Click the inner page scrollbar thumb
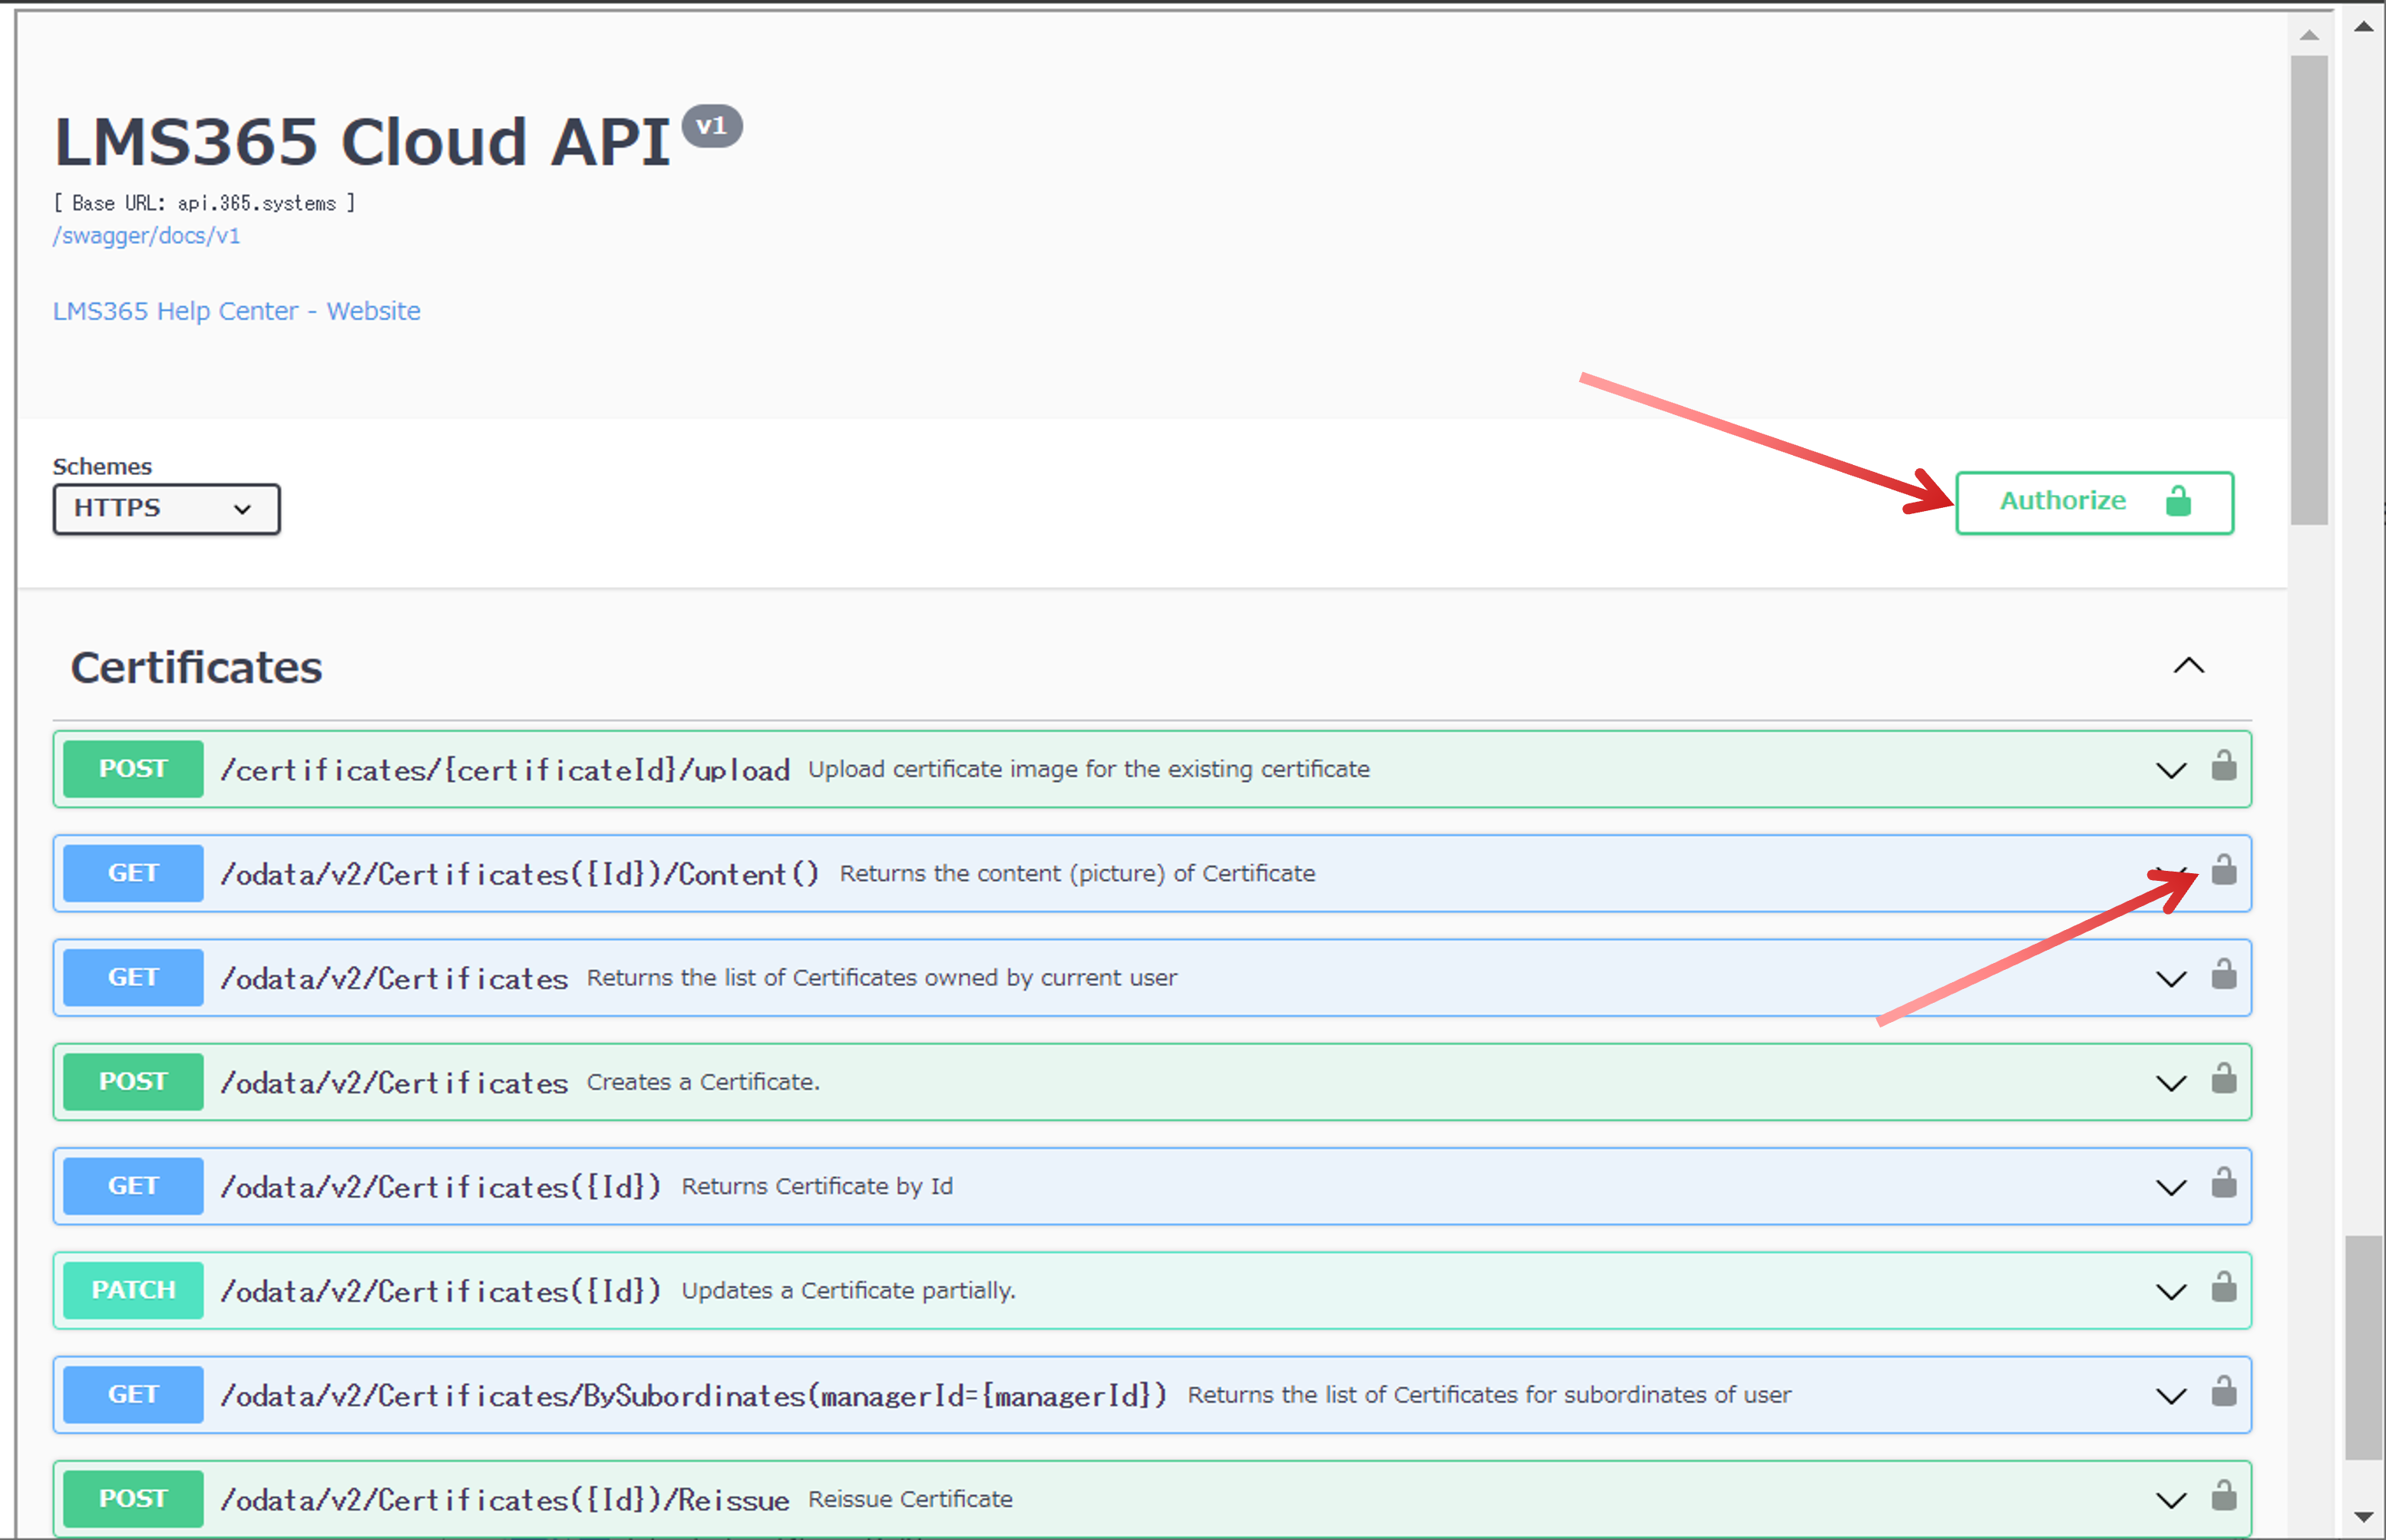Viewport: 2386px width, 1540px height. click(x=2309, y=290)
